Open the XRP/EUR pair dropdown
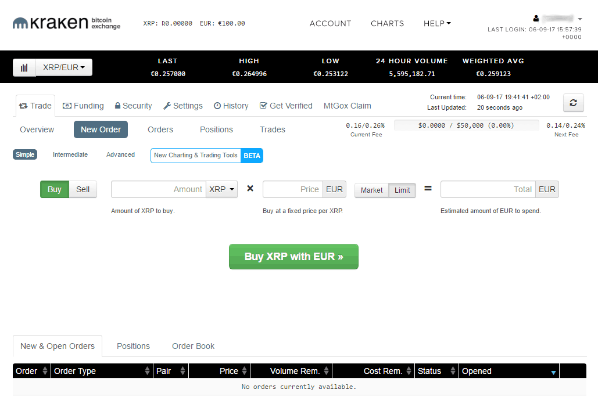This screenshot has height=400, width=598. click(x=64, y=67)
